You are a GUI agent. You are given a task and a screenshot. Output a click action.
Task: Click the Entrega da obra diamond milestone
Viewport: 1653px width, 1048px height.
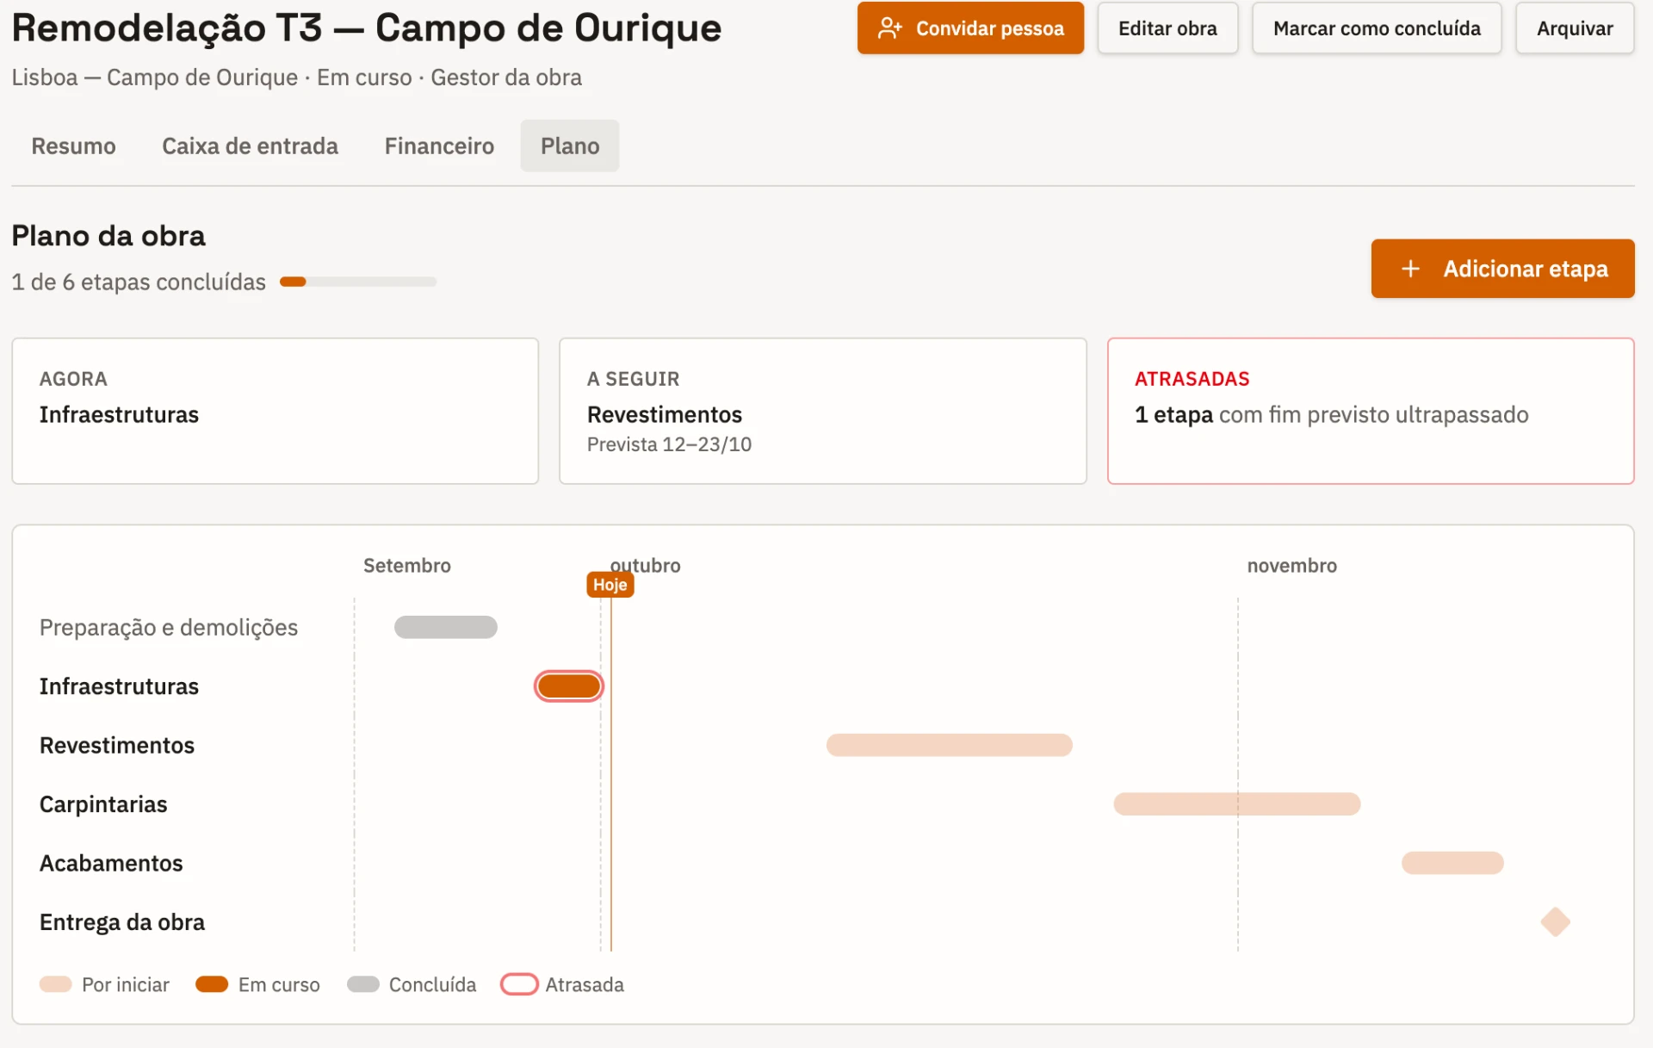click(1555, 921)
